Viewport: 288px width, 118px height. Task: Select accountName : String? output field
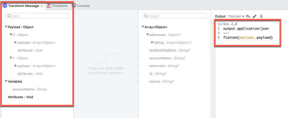[167, 58]
